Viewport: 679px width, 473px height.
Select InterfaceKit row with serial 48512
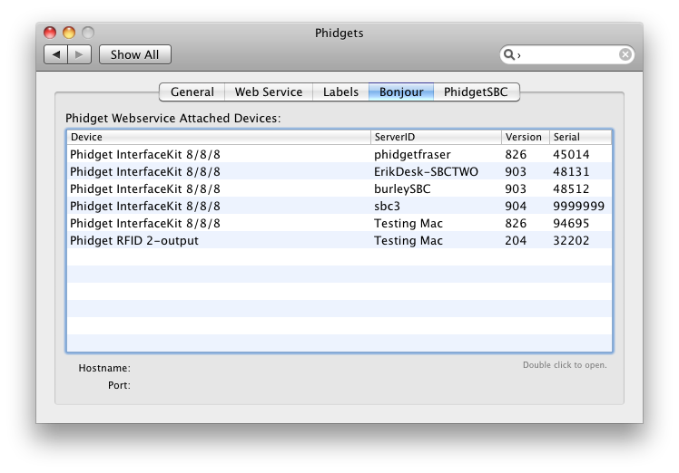pyautogui.click(x=339, y=188)
